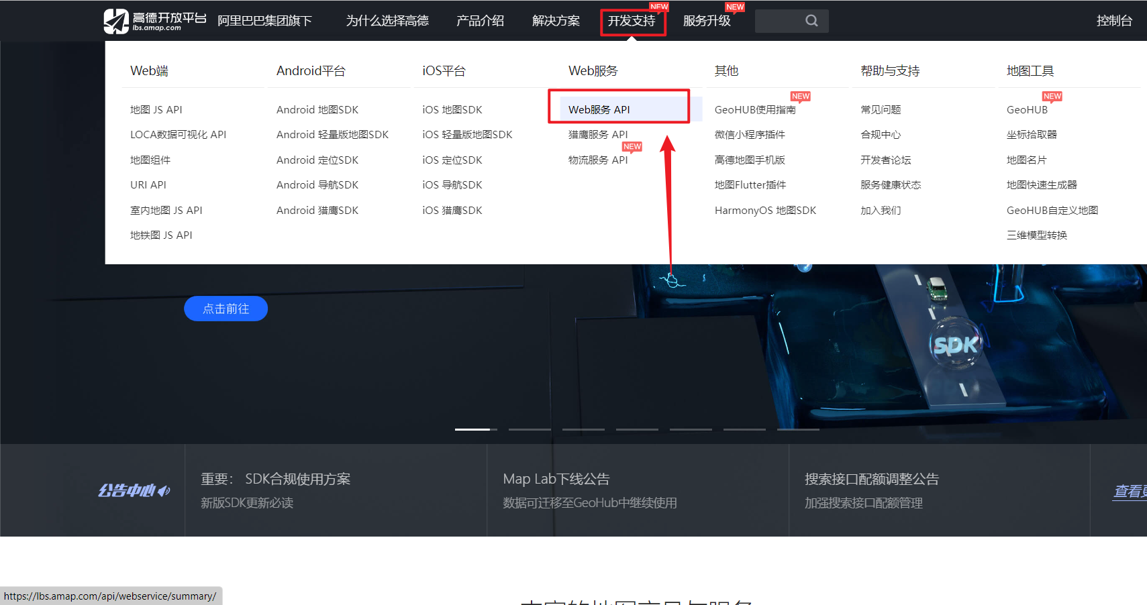This screenshot has width=1147, height=605.
Task: Open 常见问题 help page
Action: (881, 109)
